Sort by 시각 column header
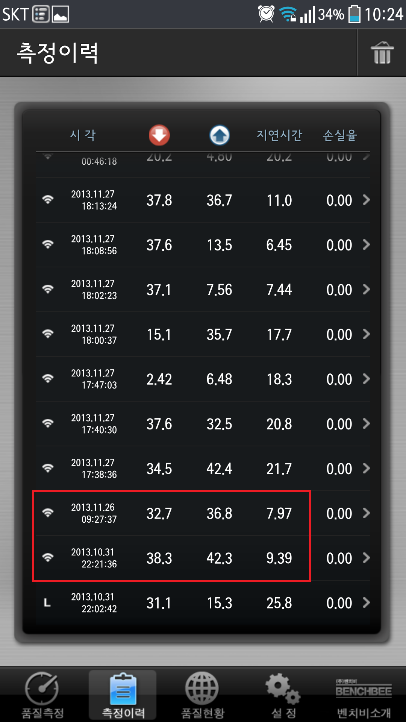 pyautogui.click(x=83, y=135)
